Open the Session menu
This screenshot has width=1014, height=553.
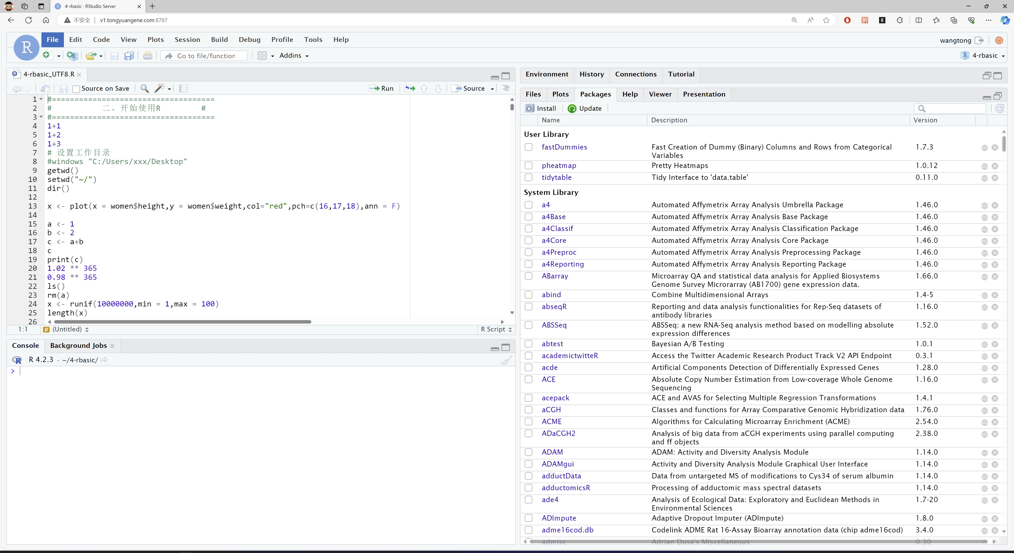click(187, 40)
